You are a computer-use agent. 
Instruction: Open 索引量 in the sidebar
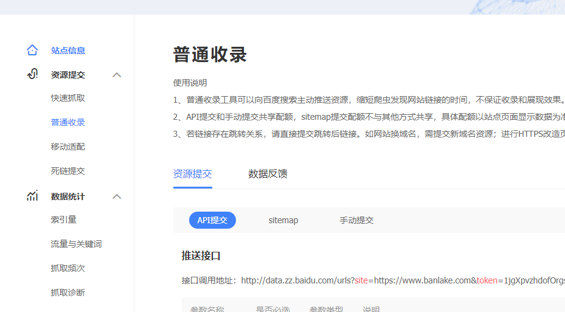[63, 220]
